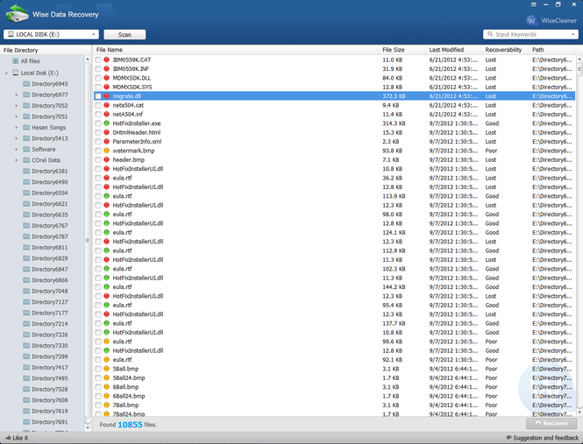Check the neta504.cat checkbox
The width and height of the screenshot is (583, 444).
(x=98, y=105)
